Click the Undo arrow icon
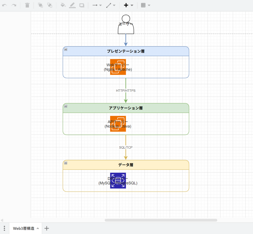Image resolution: width=253 pixels, height=234 pixels. 5,5
